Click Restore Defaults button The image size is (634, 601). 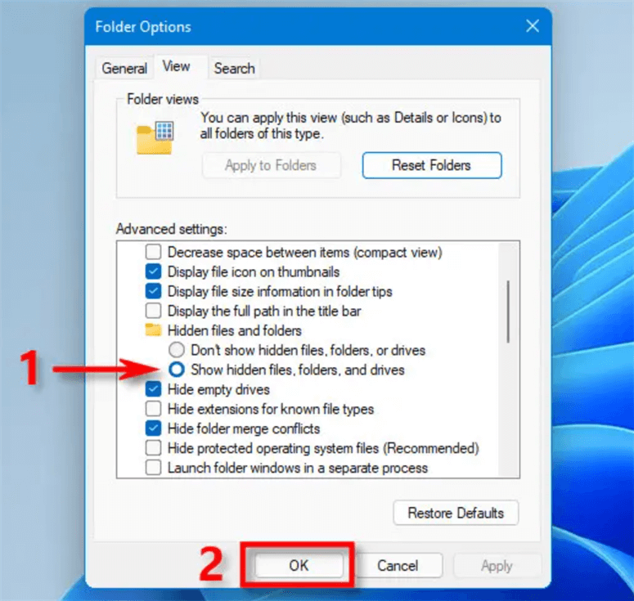tap(456, 513)
